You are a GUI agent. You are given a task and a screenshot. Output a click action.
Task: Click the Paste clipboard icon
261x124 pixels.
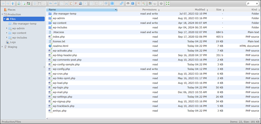(71, 3)
